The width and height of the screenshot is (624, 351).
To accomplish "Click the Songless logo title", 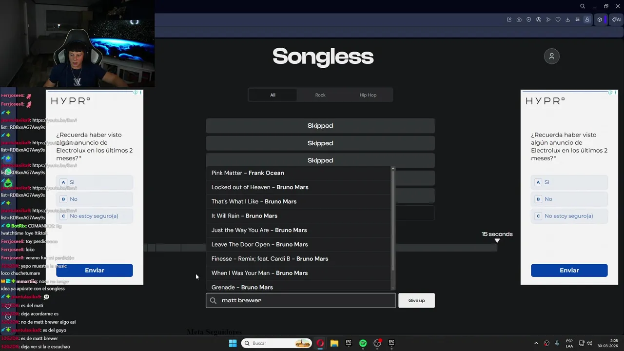I will [323, 57].
